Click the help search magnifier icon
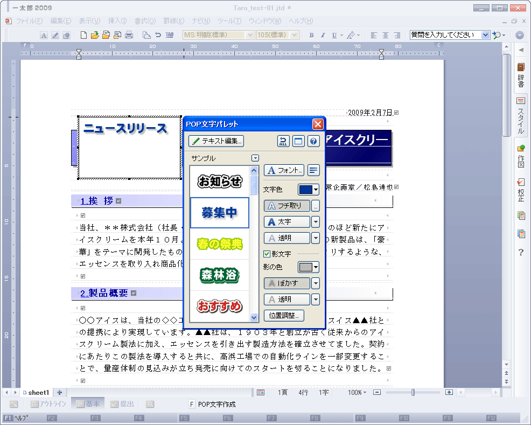Viewport: 531px width, 425px height. coord(497,35)
